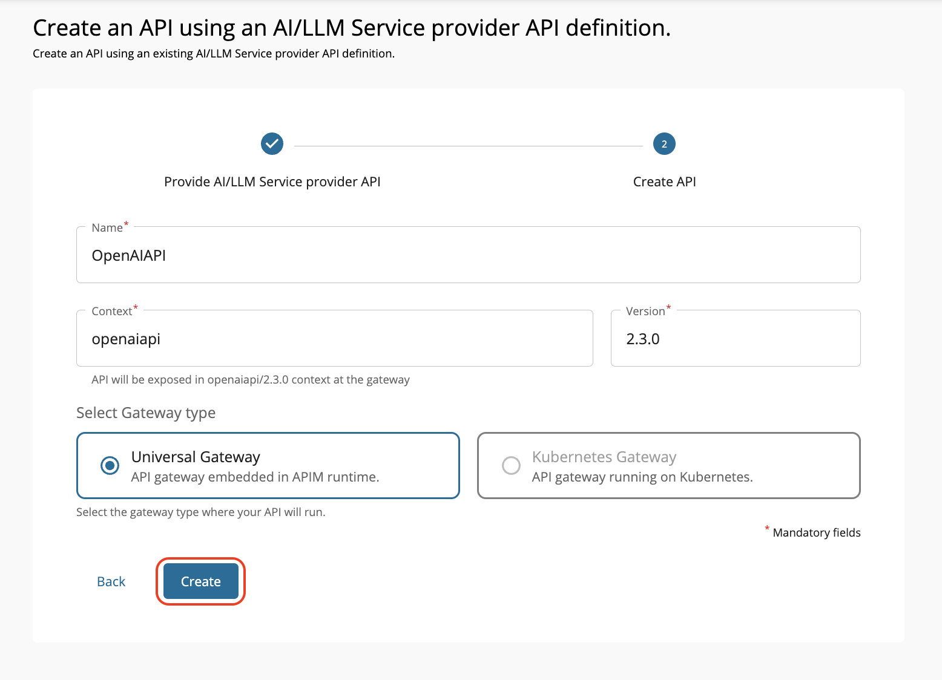Click 'Select the gateway type where your API will run.'
Screen dimensions: 942x680
[x=201, y=512]
